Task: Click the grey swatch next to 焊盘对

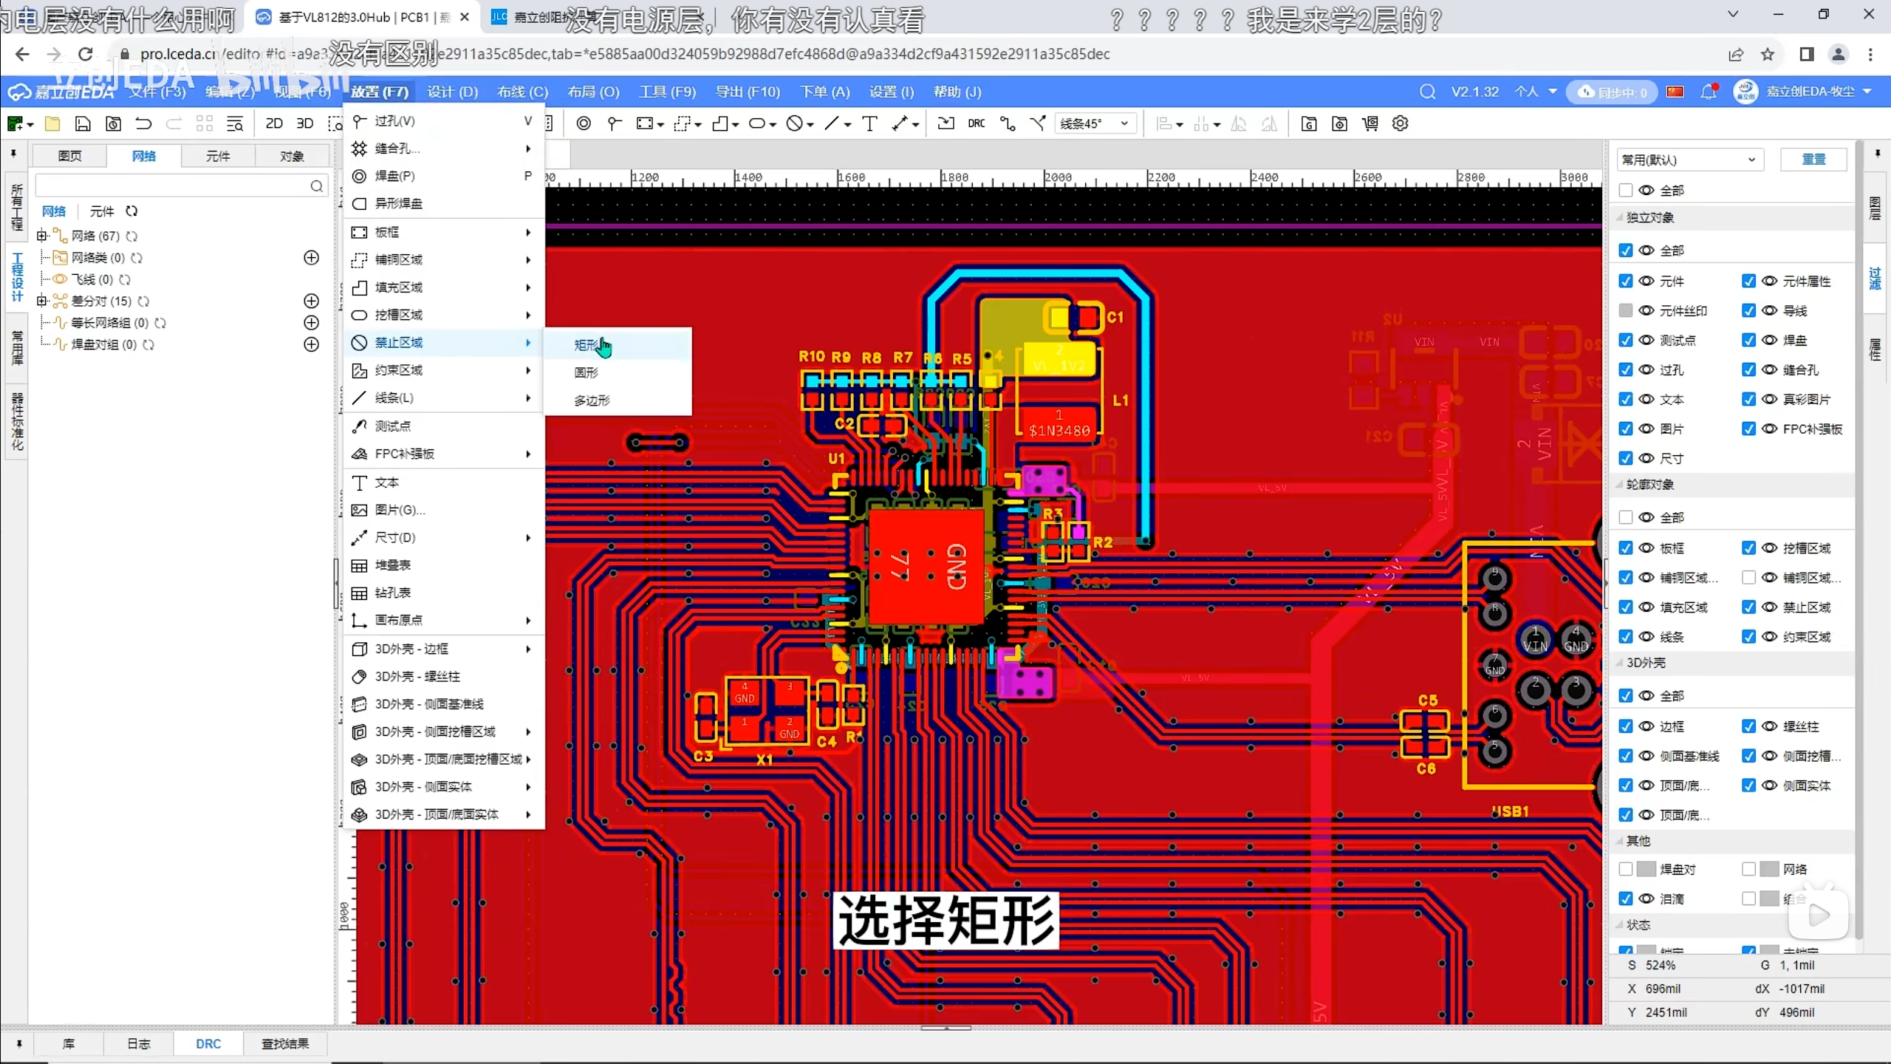Action: pyautogui.click(x=1646, y=869)
